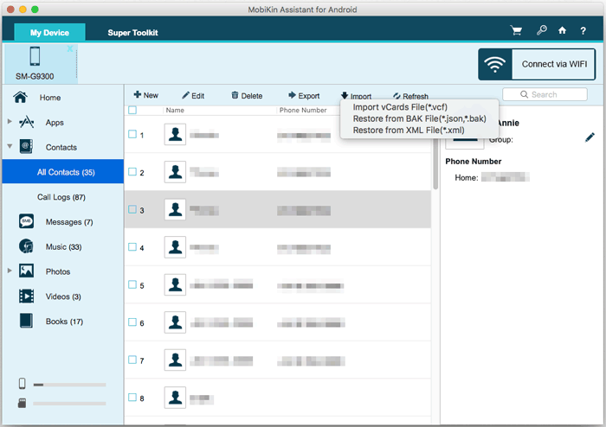Collapse the Contacts tree node
This screenshot has width=606, height=427.
click(x=10, y=146)
